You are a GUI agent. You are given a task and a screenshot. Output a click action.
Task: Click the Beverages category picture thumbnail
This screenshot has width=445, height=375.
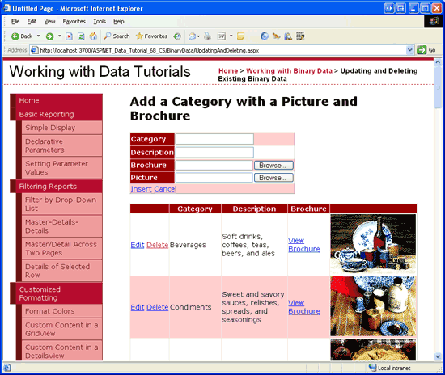(x=373, y=244)
